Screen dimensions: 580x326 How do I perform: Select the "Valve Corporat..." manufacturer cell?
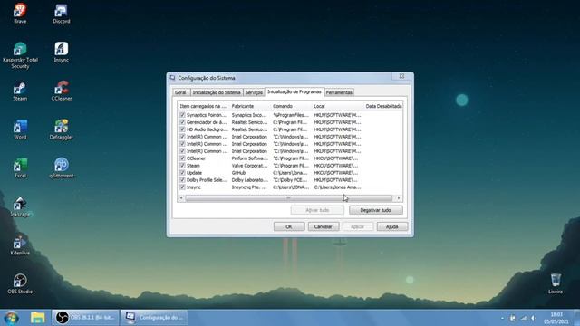pyautogui.click(x=250, y=166)
